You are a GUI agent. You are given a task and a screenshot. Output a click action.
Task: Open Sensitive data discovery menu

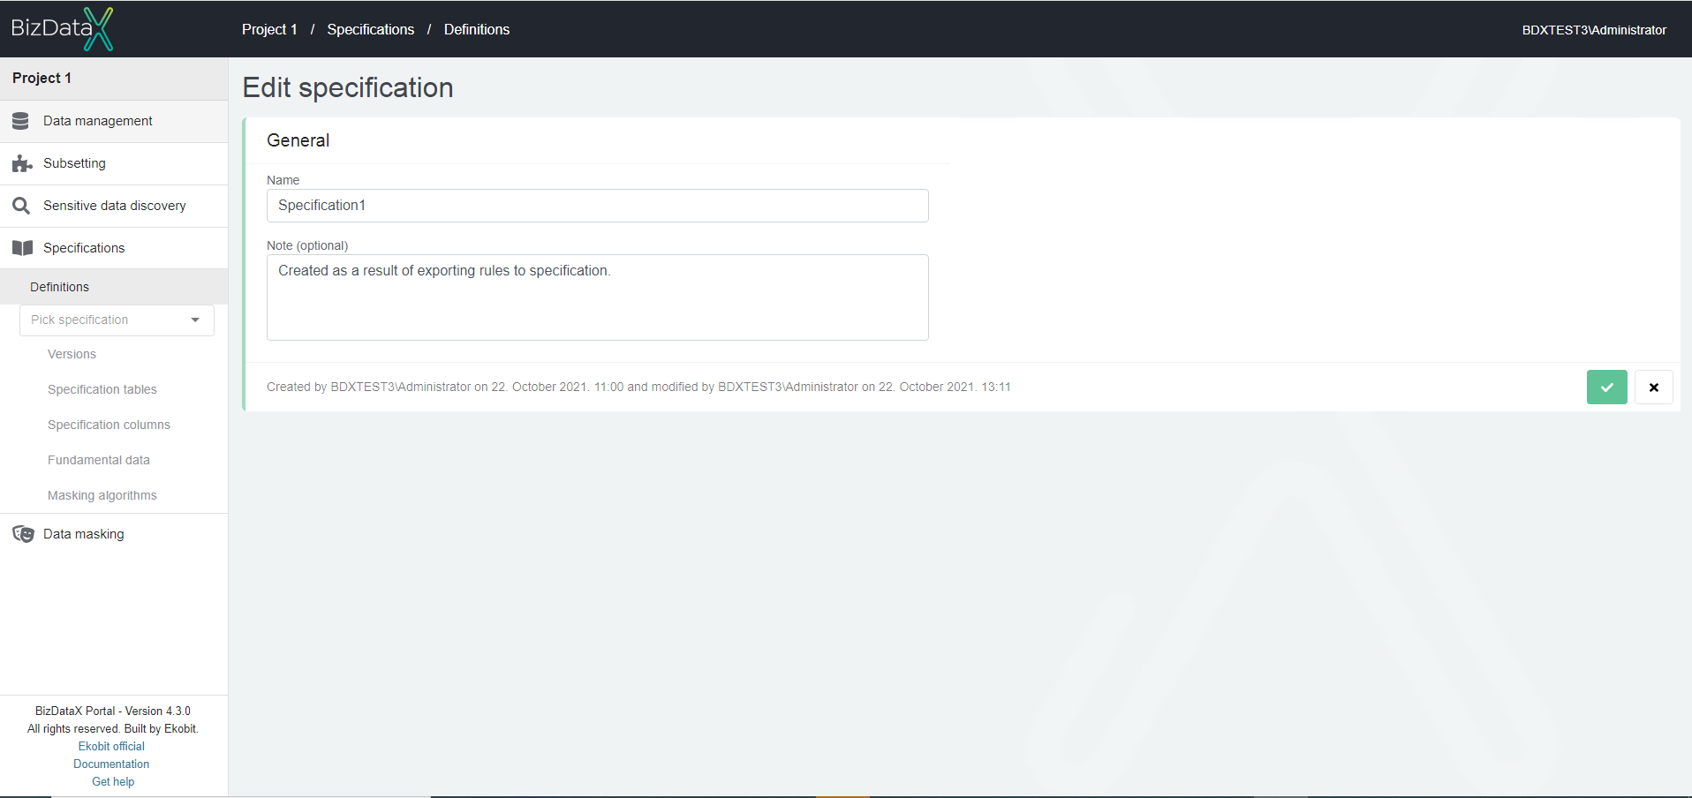point(114,206)
